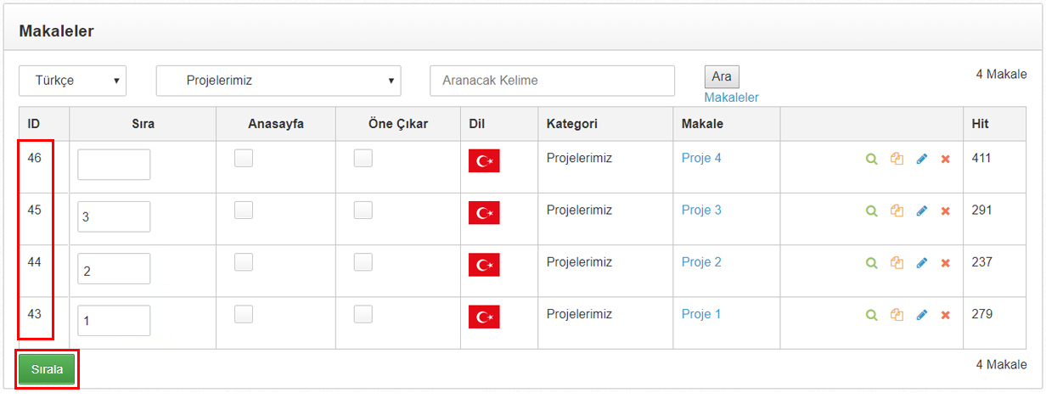Click the magnifier preview icon for Proje 2
The height and width of the screenshot is (404, 1046).
(871, 263)
